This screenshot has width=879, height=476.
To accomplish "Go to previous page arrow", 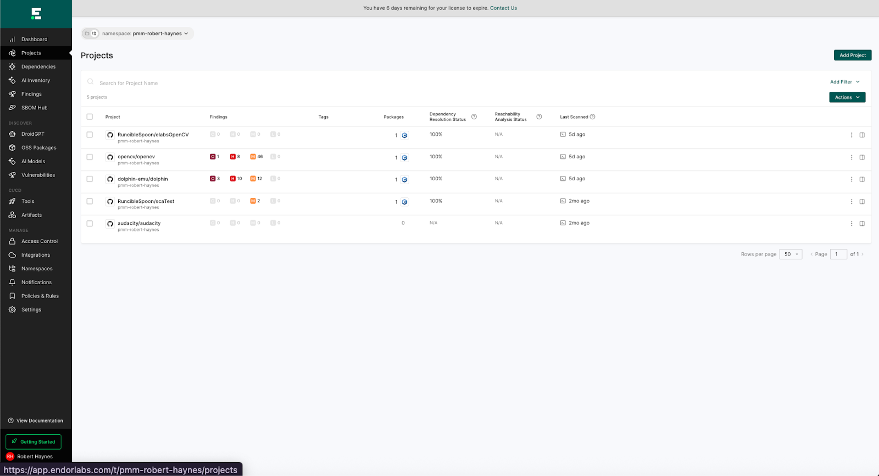I will tap(811, 254).
